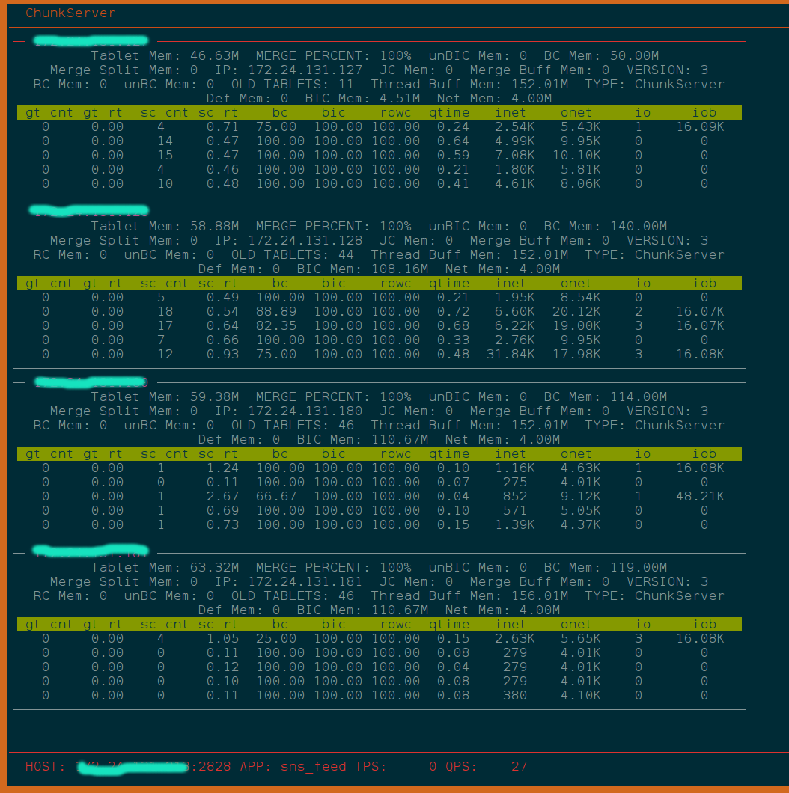Select BIC Mem: 4.51M
789x793 pixels.
tap(362, 98)
